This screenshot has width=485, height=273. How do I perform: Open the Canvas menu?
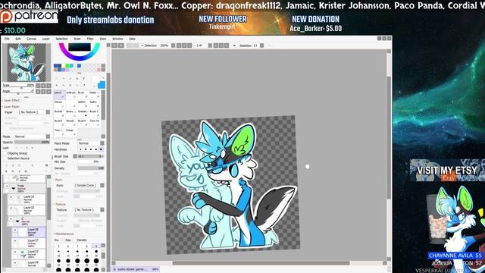[32, 39]
